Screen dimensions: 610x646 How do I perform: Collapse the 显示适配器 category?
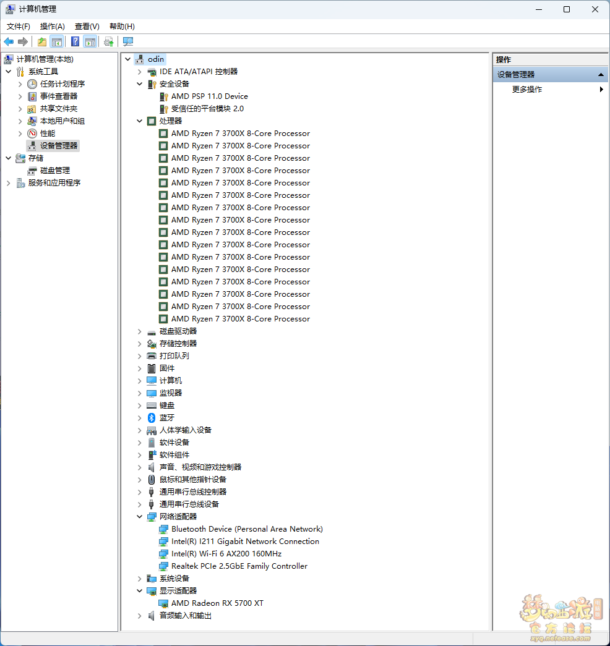tap(139, 591)
